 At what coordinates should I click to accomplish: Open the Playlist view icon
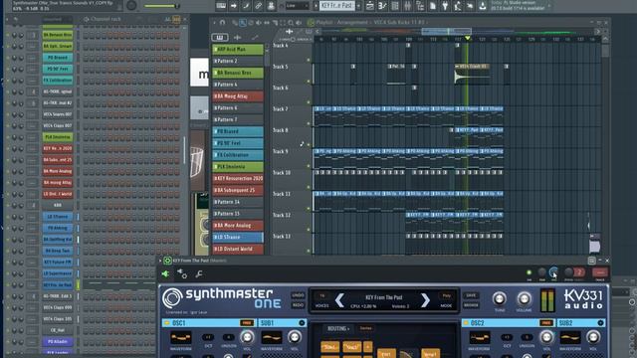369,6
